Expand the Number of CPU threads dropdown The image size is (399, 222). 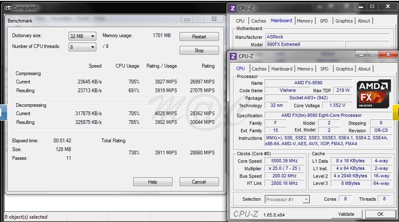tap(82, 47)
